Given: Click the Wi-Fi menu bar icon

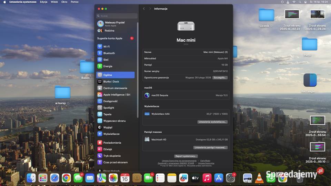Looking at the screenshot, I should (x=294, y=2).
